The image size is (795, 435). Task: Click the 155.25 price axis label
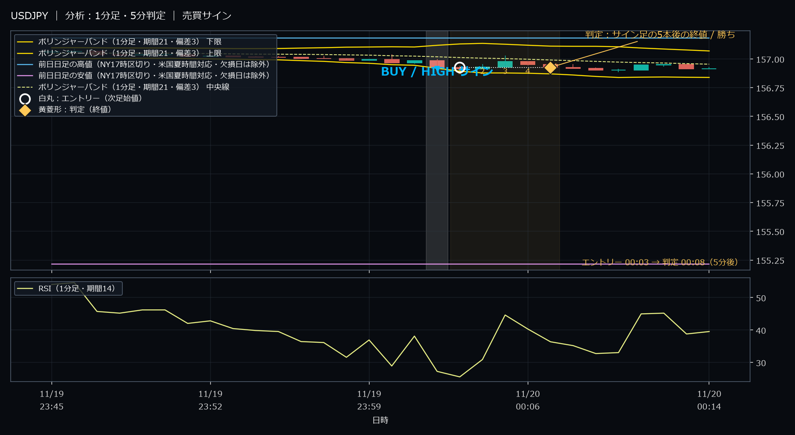(x=770, y=261)
